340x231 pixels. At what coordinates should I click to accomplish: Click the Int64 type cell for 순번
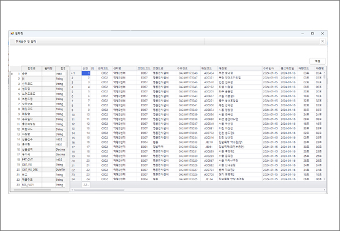coord(60,73)
